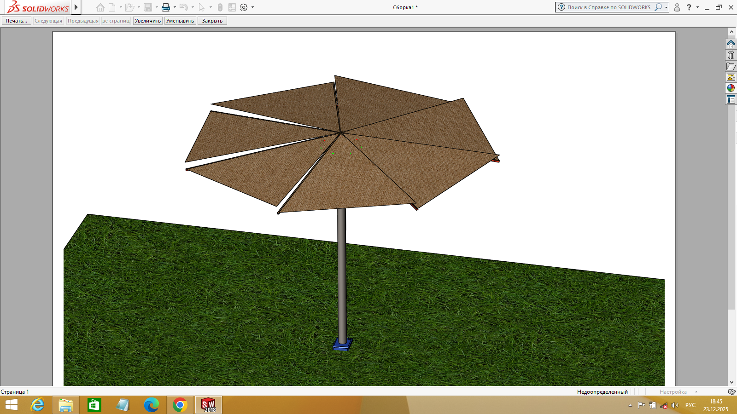Image resolution: width=737 pixels, height=414 pixels.
Task: Click the Save diskette icon
Action: click(148, 7)
